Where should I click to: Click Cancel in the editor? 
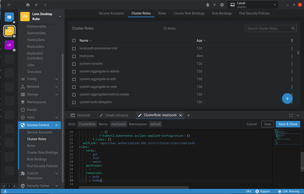(251, 124)
